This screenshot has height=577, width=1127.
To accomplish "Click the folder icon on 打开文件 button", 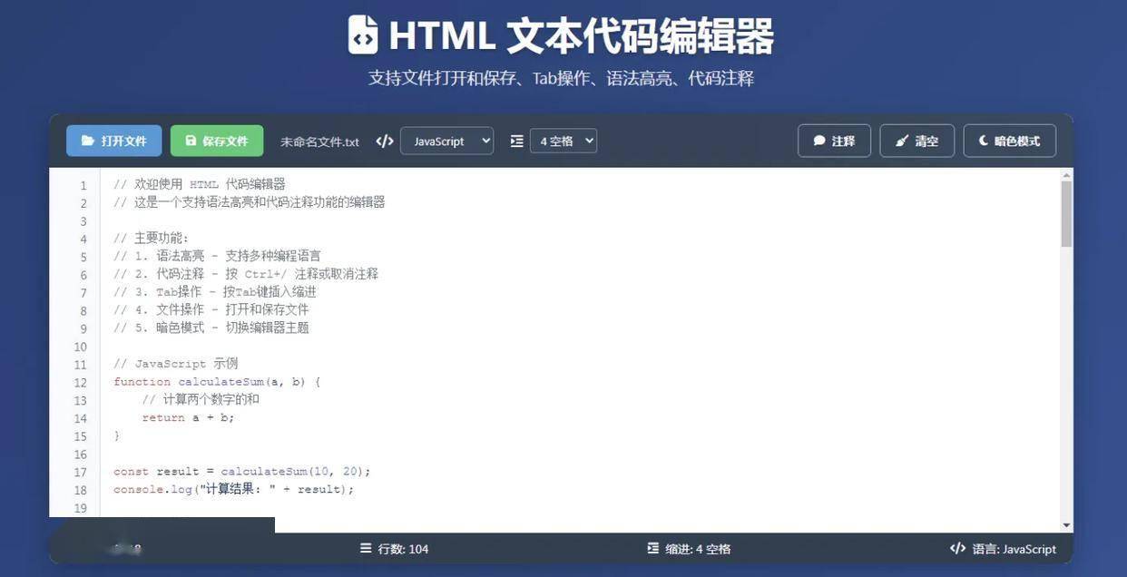I will click(88, 142).
